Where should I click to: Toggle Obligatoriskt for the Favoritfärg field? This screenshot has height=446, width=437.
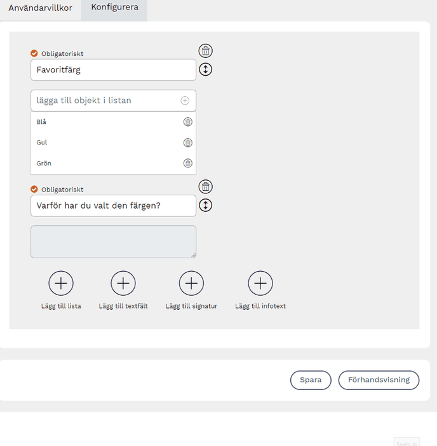[x=34, y=53]
